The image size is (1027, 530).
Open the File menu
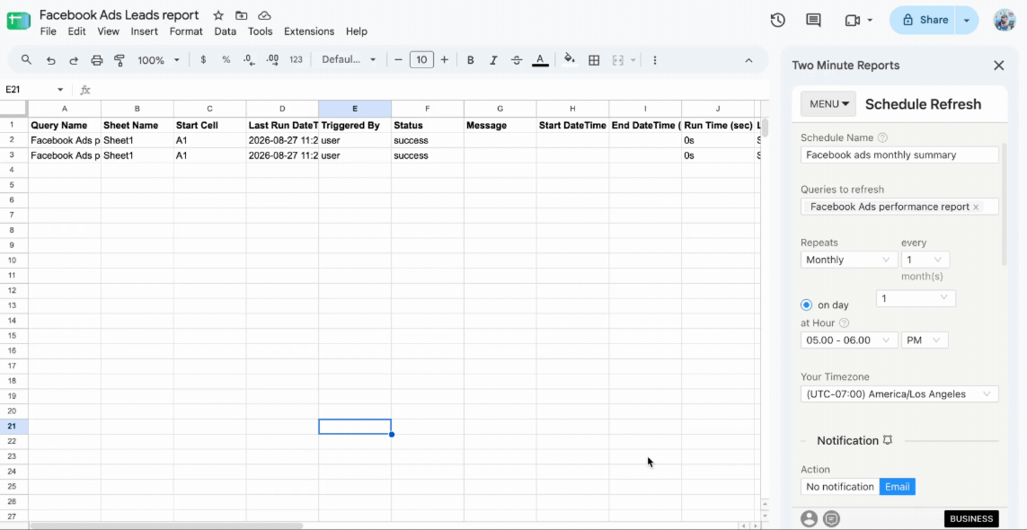point(48,31)
